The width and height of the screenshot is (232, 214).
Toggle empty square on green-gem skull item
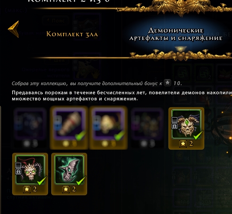175,120
